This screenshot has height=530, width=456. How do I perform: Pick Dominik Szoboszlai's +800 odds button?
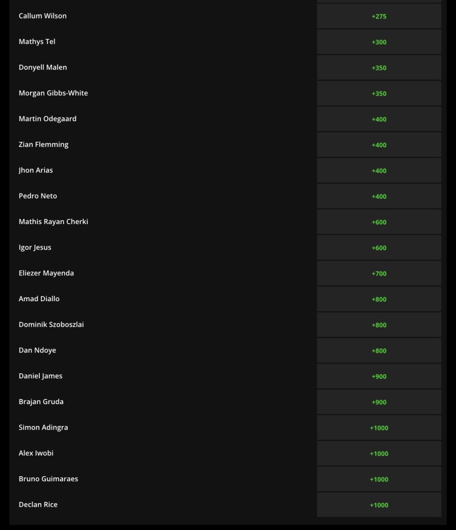(x=379, y=325)
